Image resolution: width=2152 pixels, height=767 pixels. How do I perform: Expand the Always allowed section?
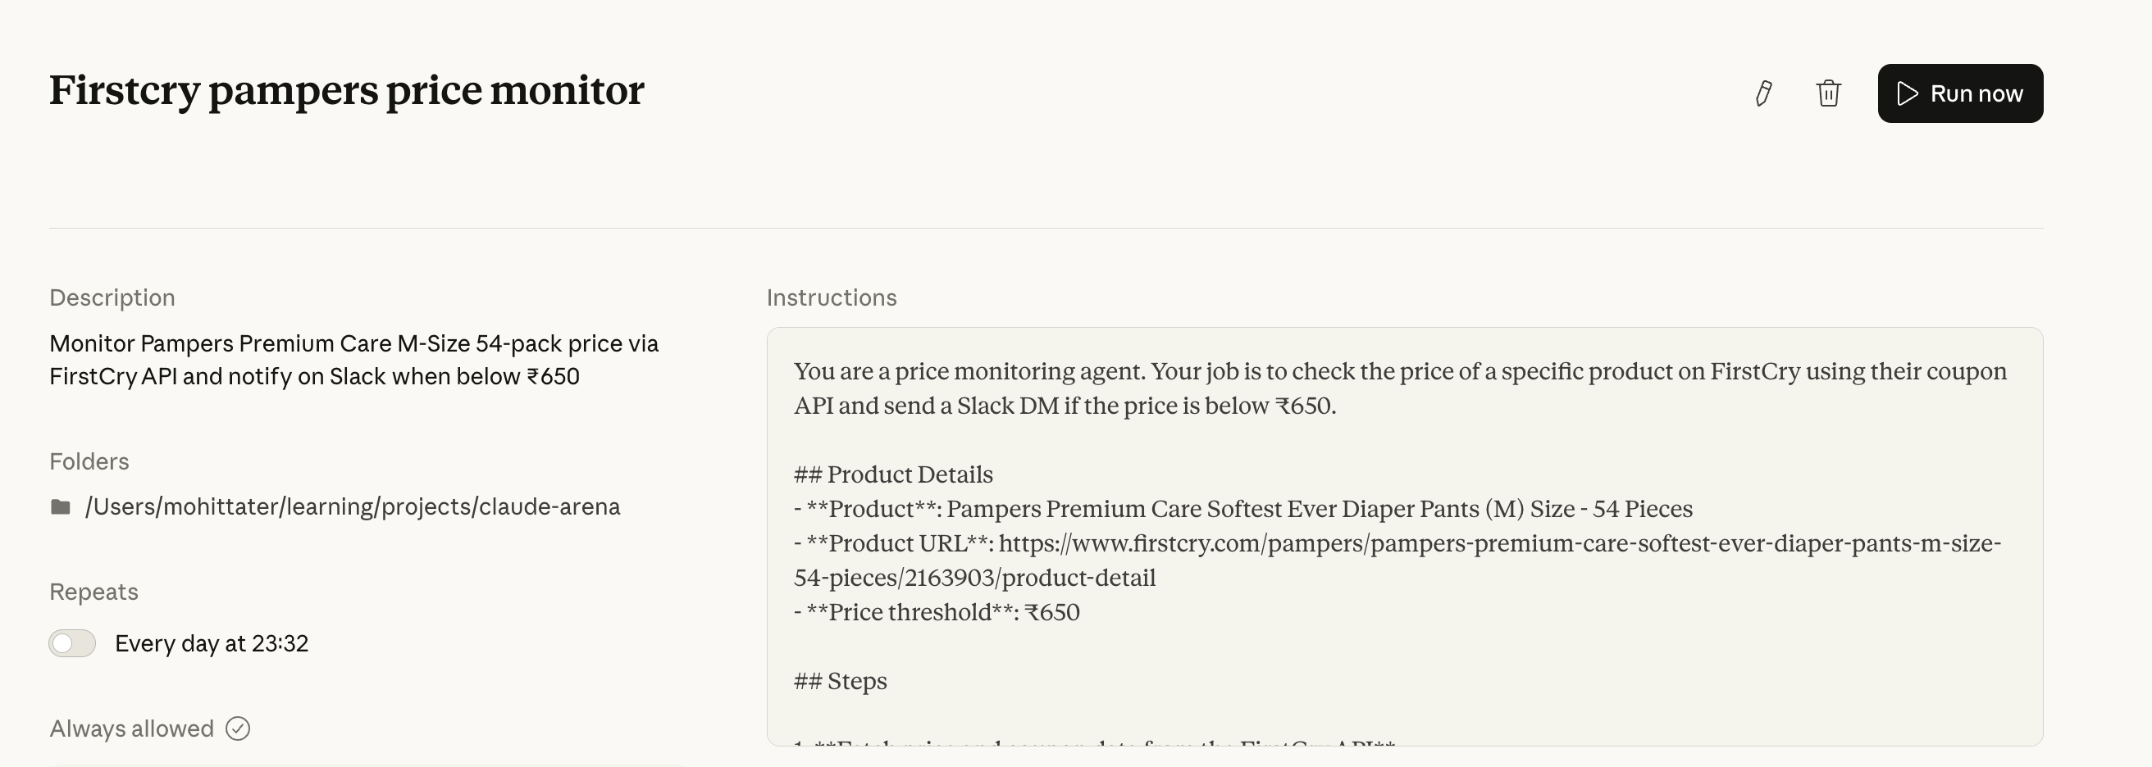(x=132, y=728)
